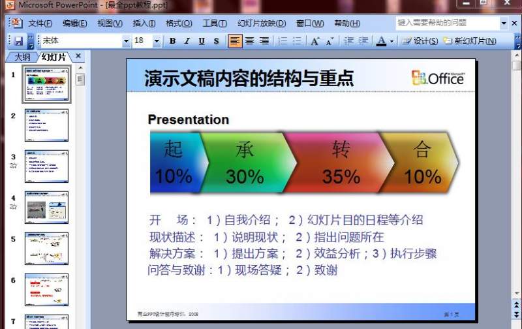Open the 视图(V) menu

(110, 23)
